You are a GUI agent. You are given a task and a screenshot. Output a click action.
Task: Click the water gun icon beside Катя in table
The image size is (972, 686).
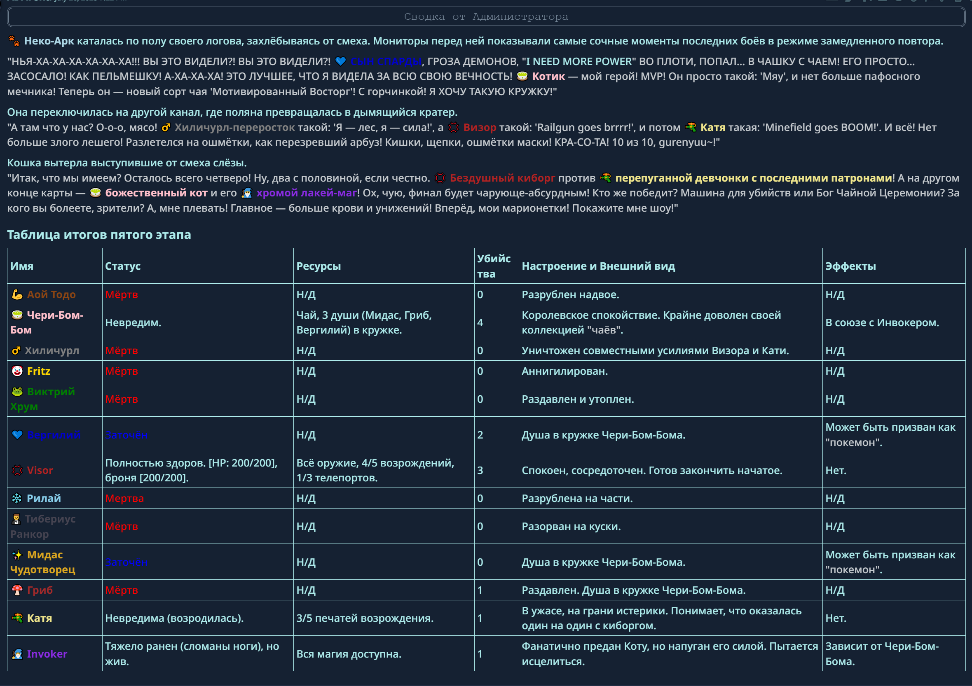click(17, 618)
